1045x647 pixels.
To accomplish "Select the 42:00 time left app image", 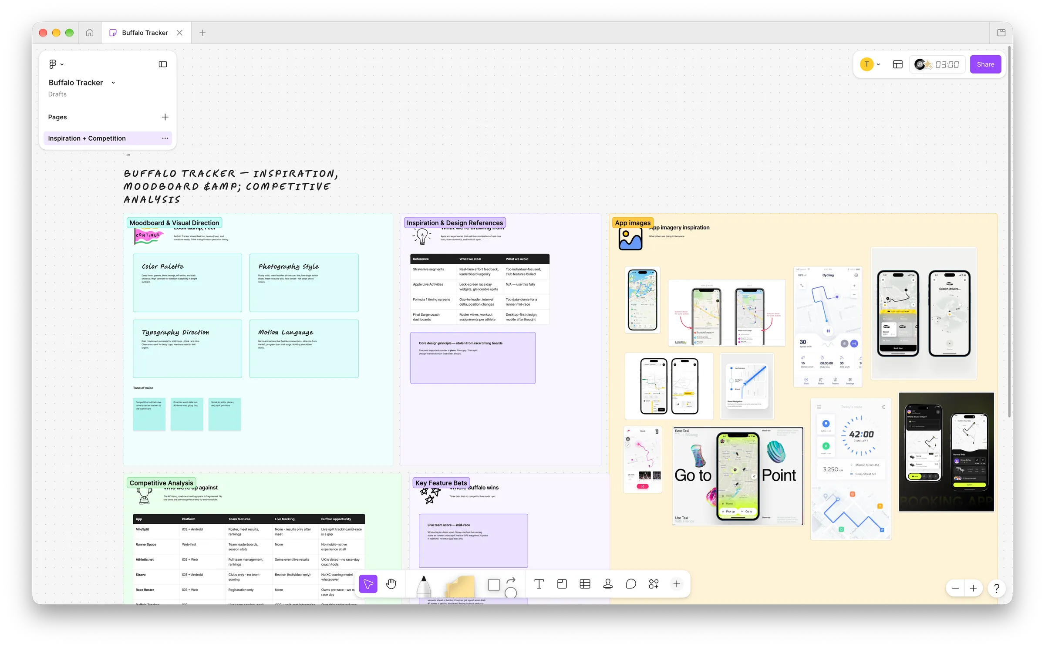I will pos(851,469).
